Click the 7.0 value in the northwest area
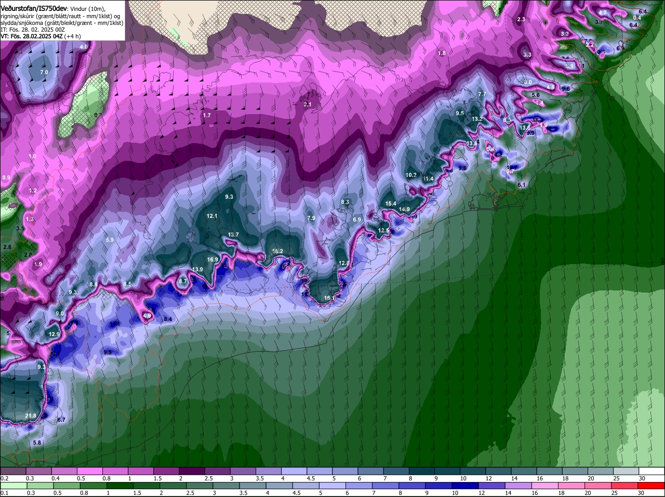The width and height of the screenshot is (665, 497). [44, 72]
